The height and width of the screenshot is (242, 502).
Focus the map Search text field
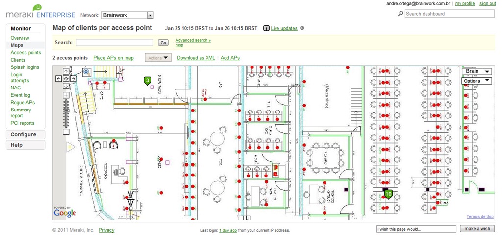pos(115,43)
